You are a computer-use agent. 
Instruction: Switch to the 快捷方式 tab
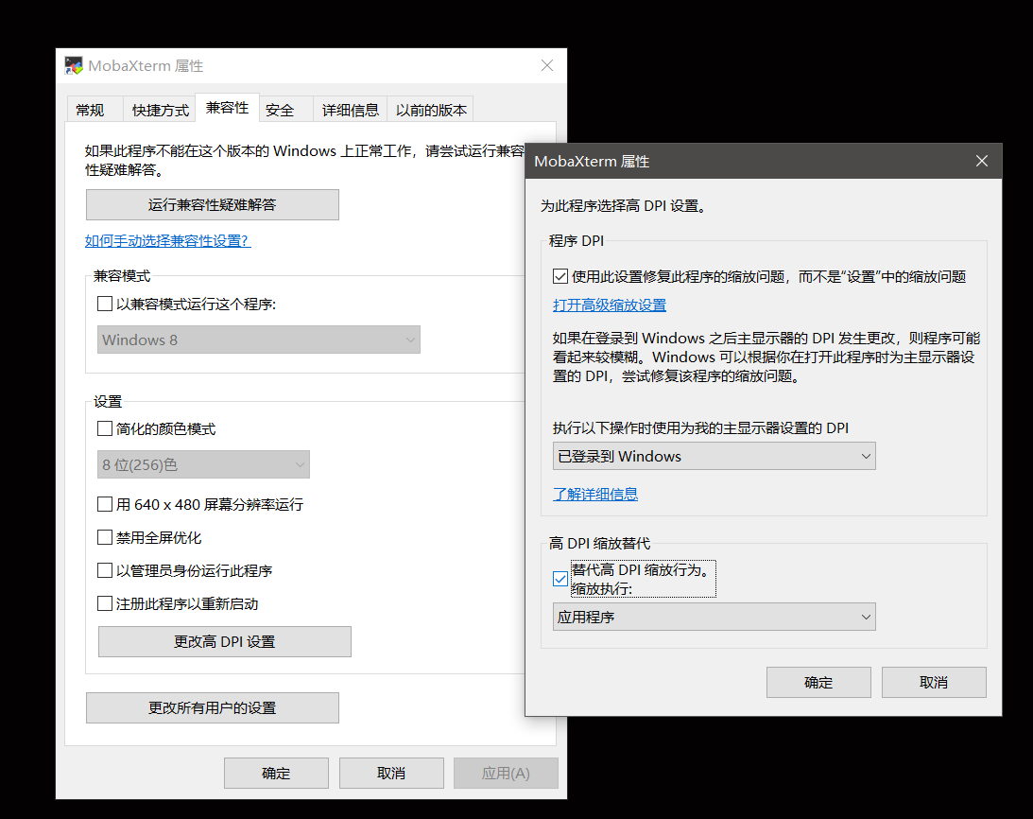point(160,110)
